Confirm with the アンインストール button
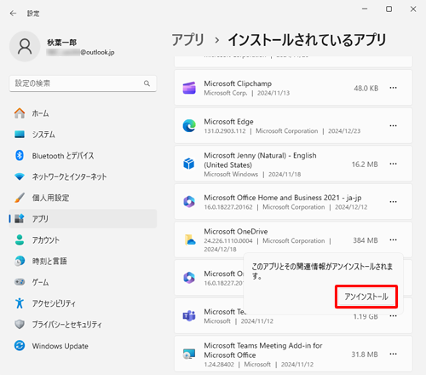Screen dimensions: 426x375 point(366,297)
